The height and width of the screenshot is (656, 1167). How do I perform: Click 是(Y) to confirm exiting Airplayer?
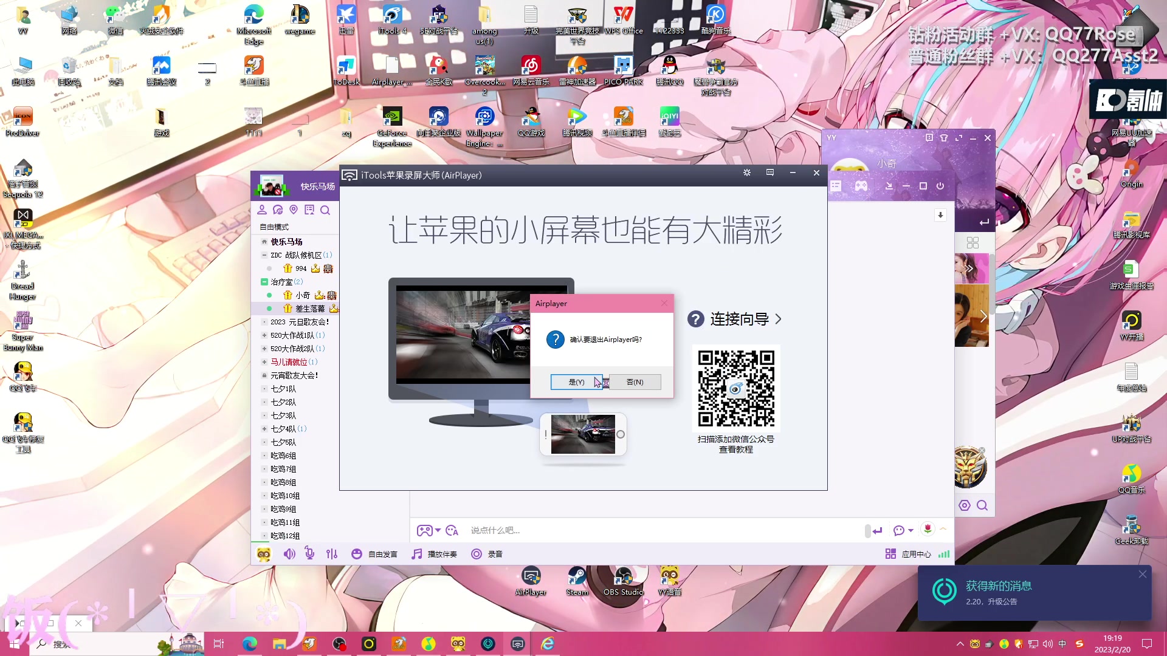click(x=576, y=382)
